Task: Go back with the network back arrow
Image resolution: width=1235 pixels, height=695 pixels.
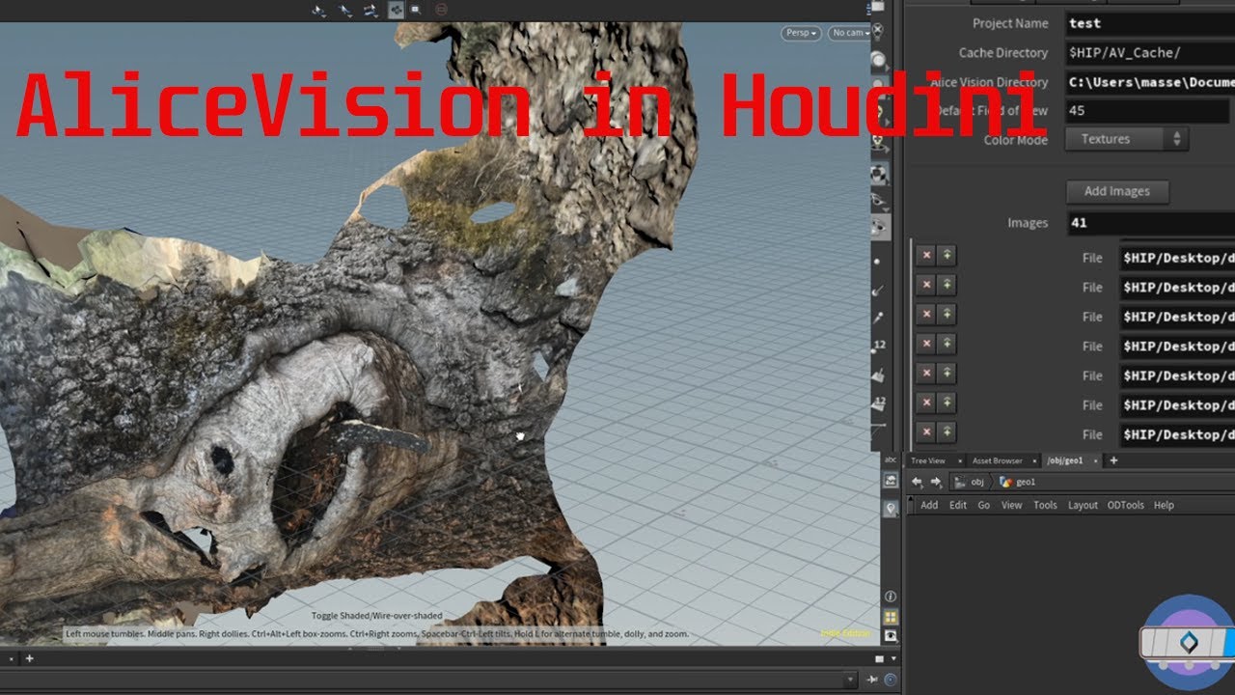Action: (917, 482)
